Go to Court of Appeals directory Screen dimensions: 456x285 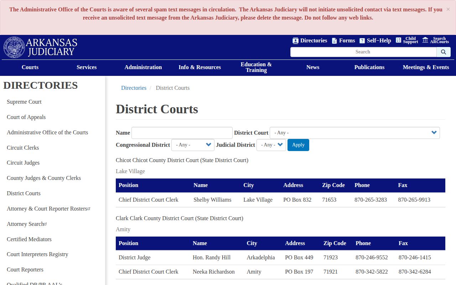tap(26, 117)
